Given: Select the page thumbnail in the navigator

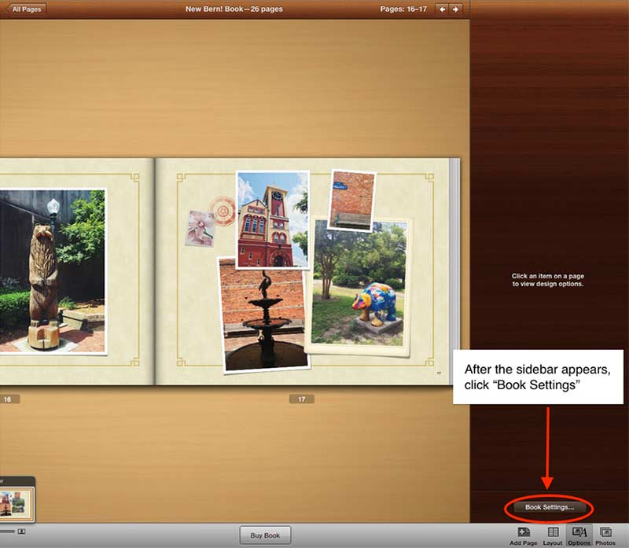Looking at the screenshot, I should [16, 503].
